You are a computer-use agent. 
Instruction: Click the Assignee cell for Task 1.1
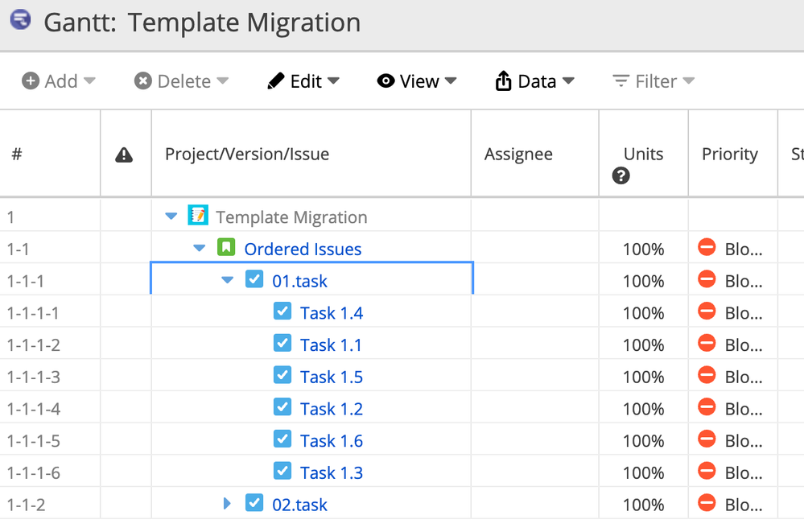535,344
